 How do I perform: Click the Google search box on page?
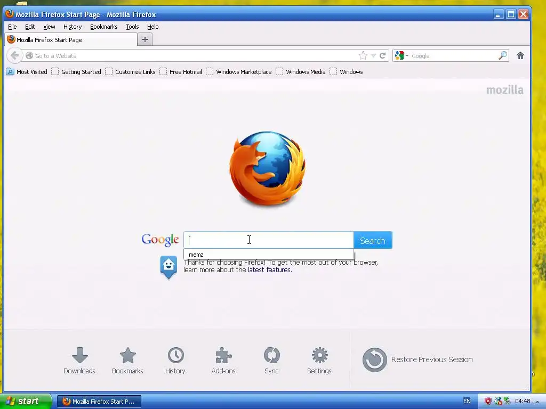point(269,240)
